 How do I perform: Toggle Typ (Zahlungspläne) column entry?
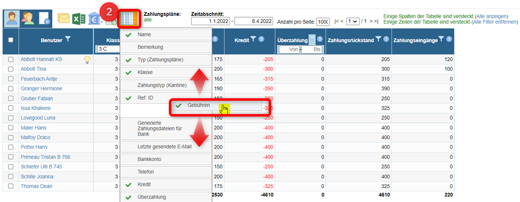tap(166, 60)
